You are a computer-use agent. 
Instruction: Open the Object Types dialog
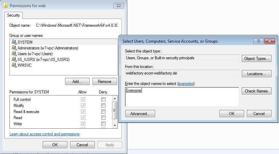256,59
